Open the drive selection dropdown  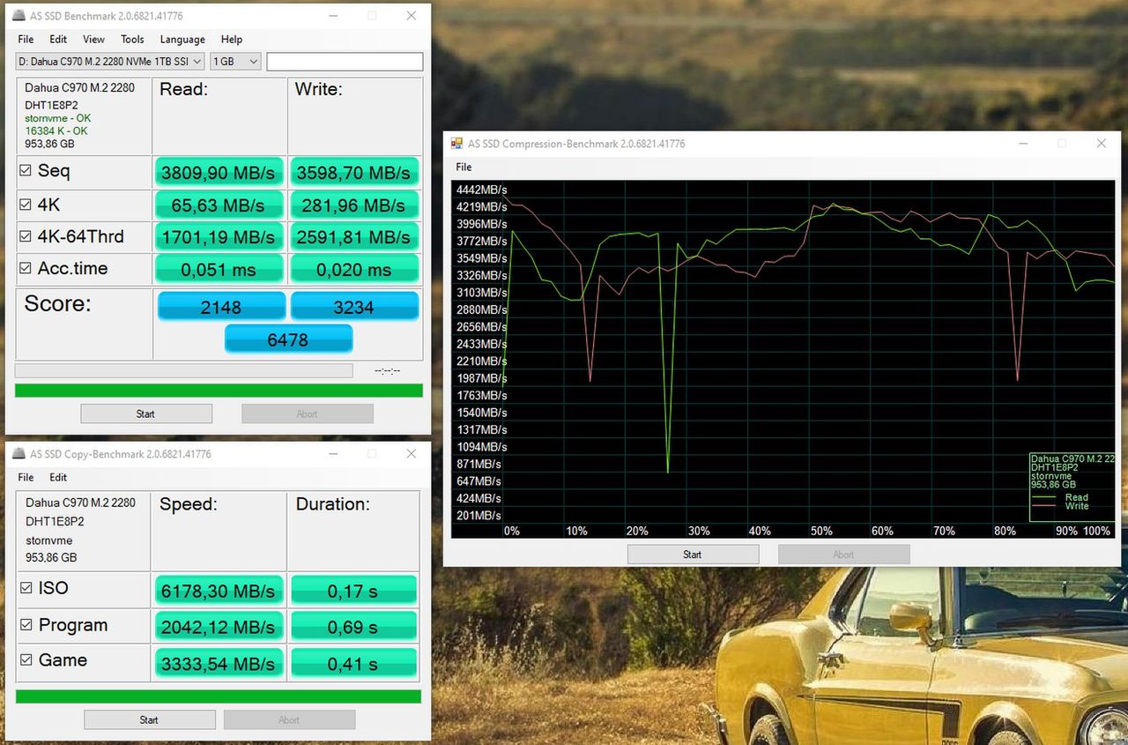click(110, 61)
